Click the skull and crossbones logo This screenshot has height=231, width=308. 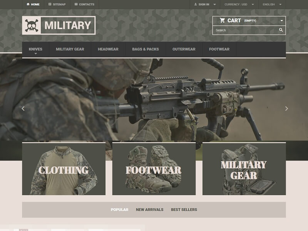coord(32,25)
